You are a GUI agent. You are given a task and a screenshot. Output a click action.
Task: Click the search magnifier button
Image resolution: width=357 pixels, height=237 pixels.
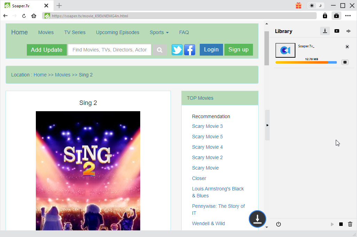160,50
